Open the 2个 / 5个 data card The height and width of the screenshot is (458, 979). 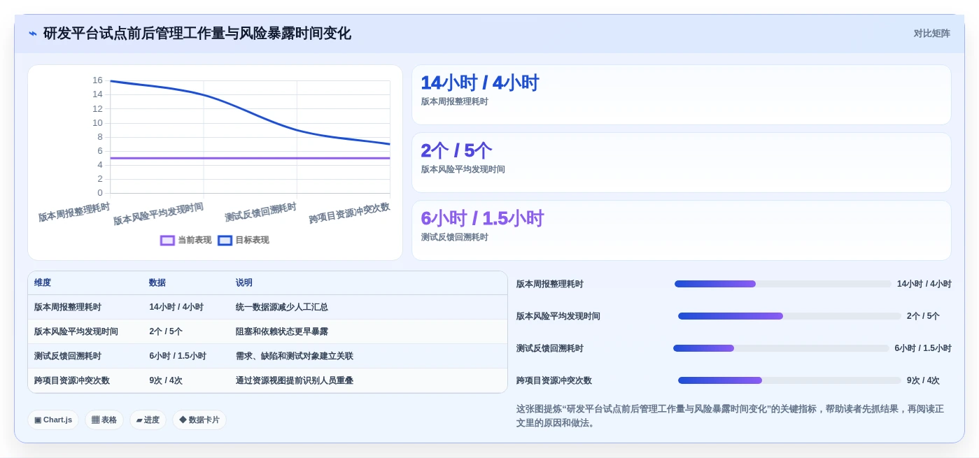682,162
